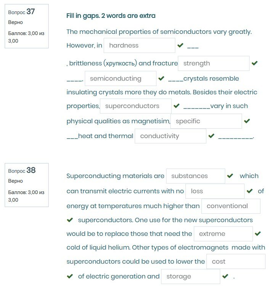This screenshot has width=275, height=296.
Task: Click the green checkmark next to the 'strength' field
Action: pyautogui.click(x=255, y=63)
